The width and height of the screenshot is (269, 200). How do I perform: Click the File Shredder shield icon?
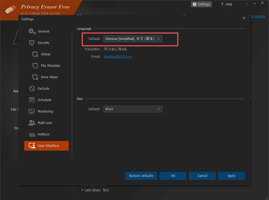35,66
